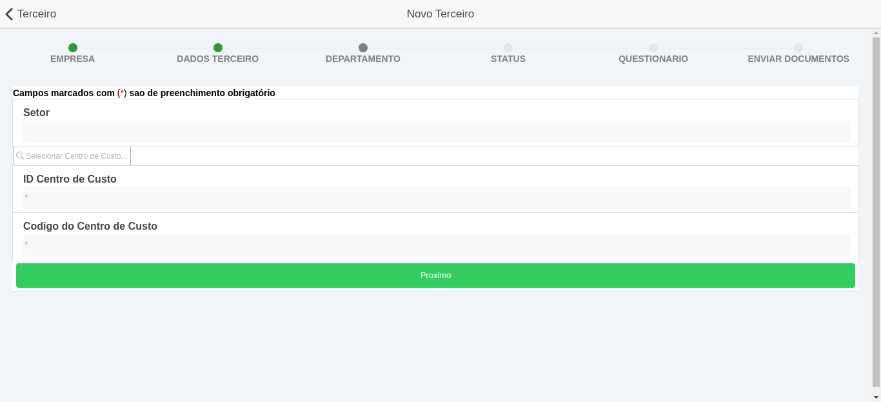Click the STATUS step circle indicator

coord(508,48)
